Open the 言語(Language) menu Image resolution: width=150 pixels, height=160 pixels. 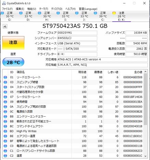[88, 9]
